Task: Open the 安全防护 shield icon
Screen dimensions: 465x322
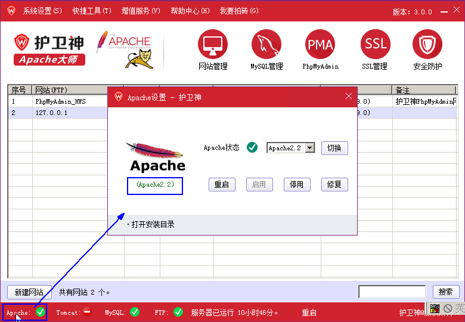Action: [427, 44]
